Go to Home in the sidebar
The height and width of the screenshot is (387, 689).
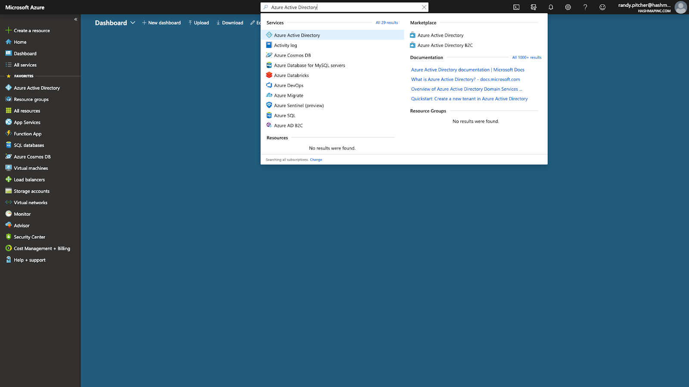20,42
